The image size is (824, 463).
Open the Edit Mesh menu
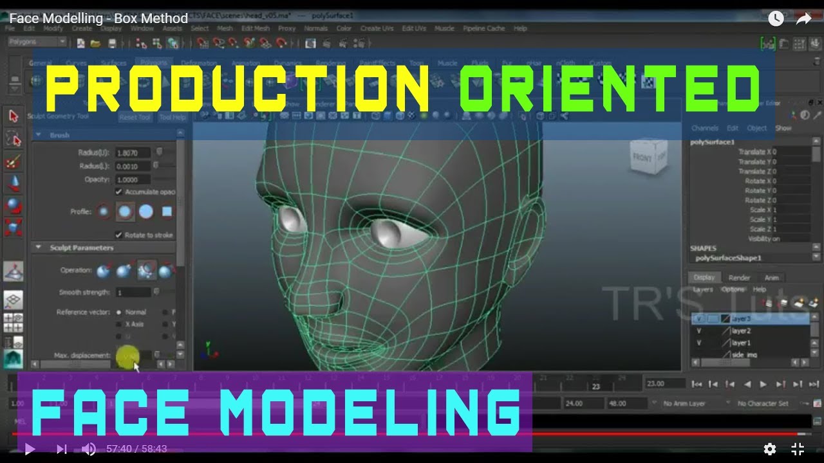(x=256, y=28)
